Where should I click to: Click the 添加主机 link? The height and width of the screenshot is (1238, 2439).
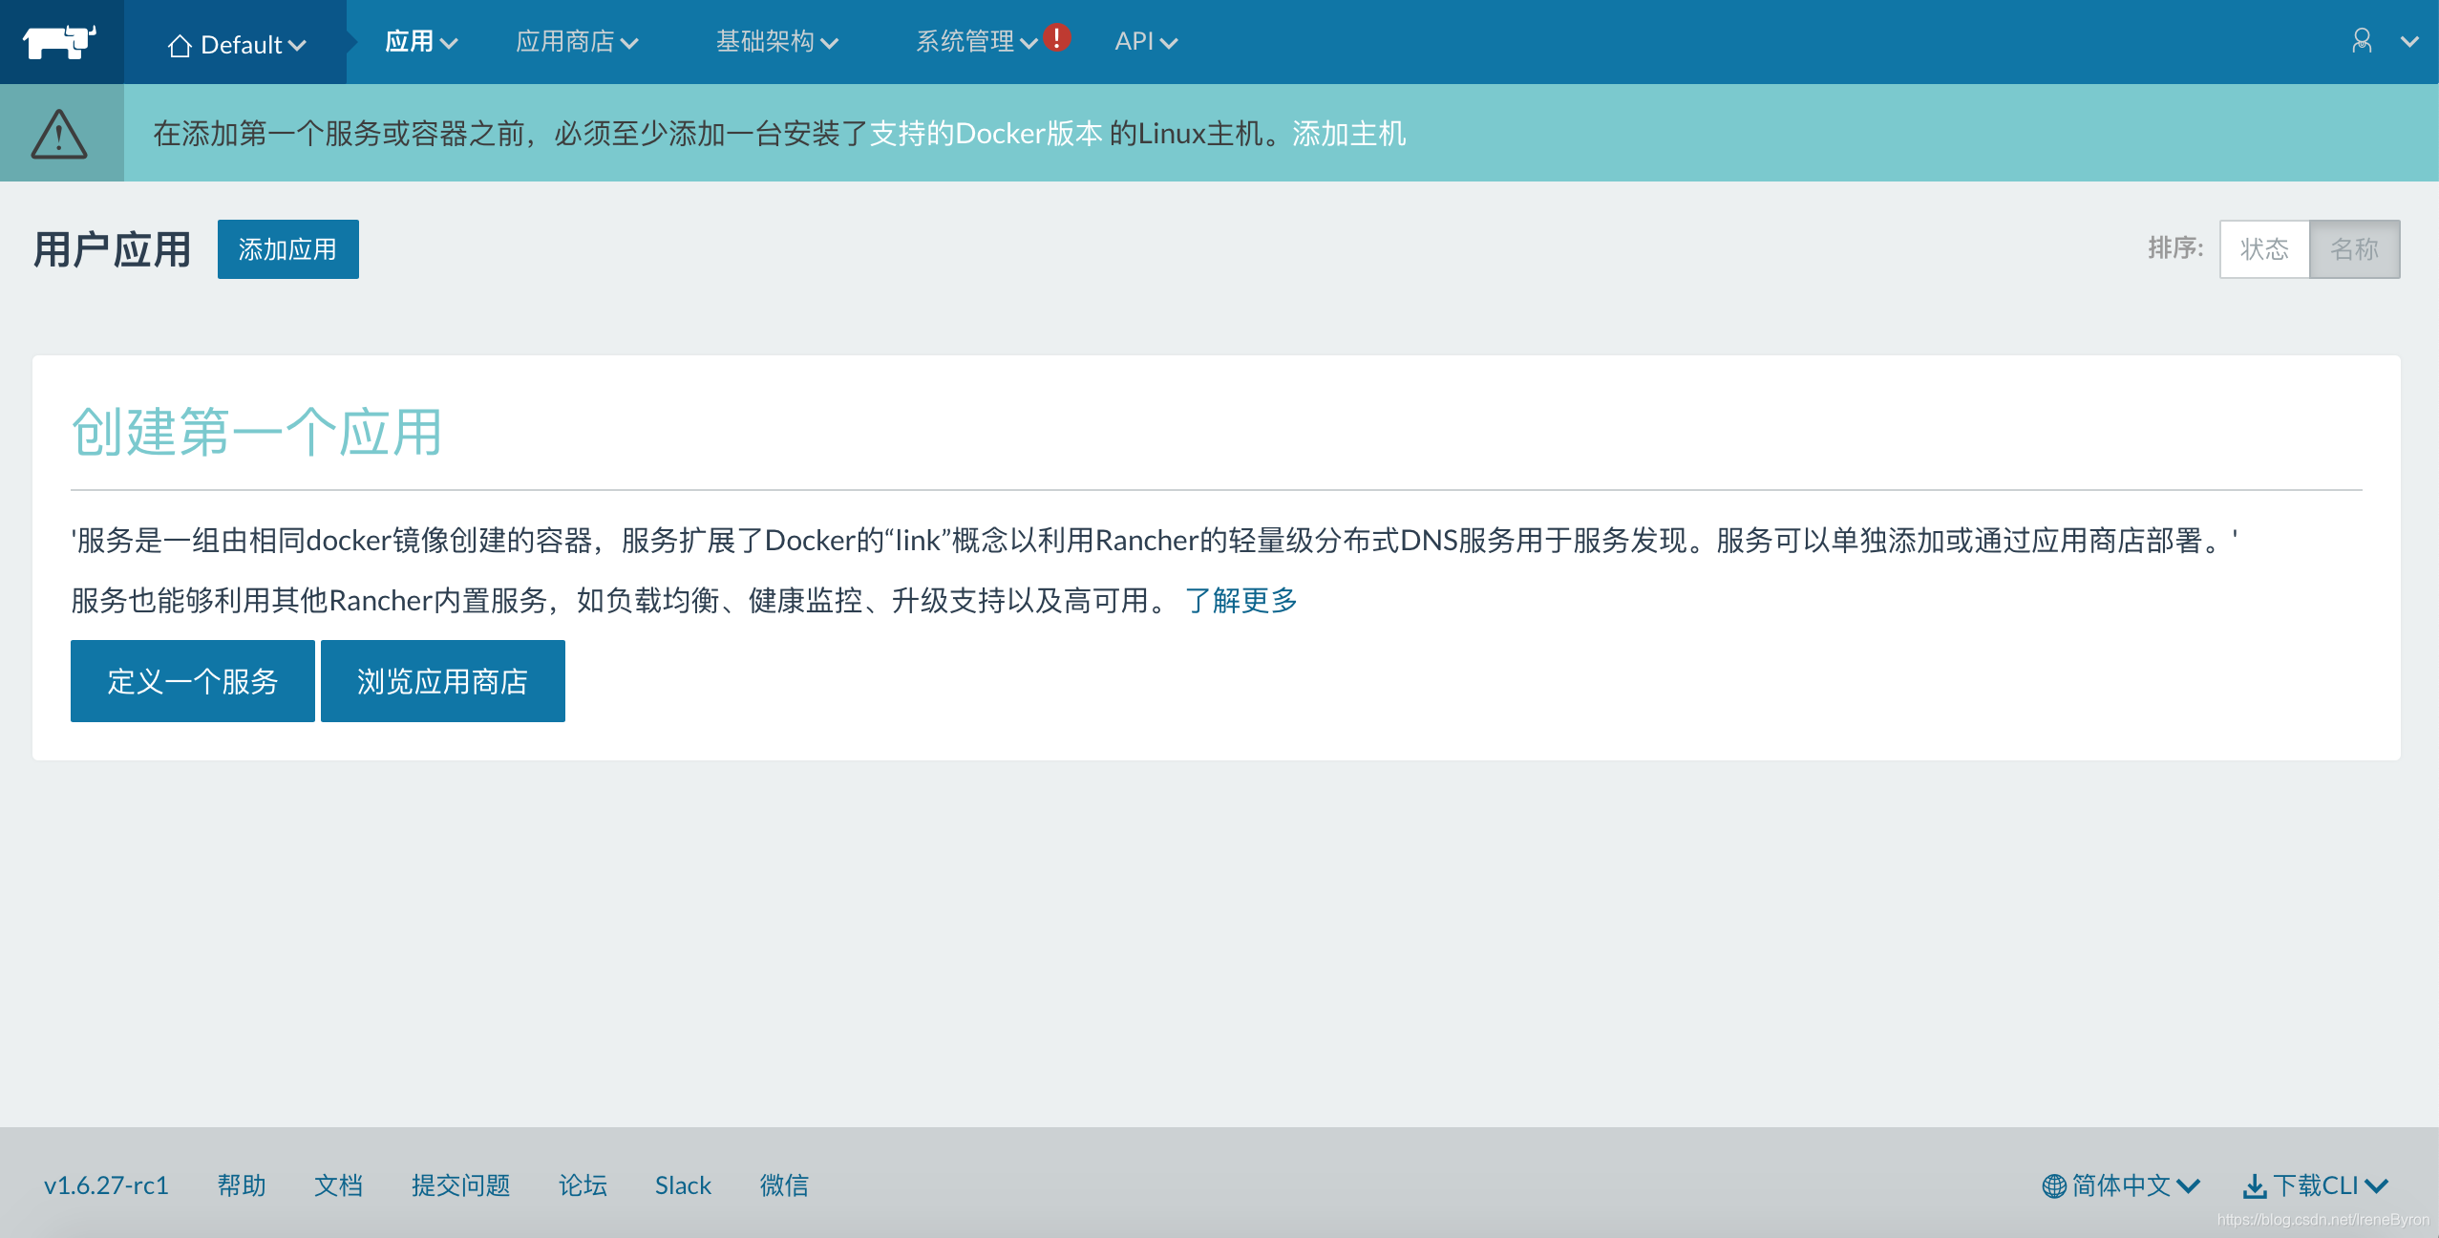tap(1348, 134)
